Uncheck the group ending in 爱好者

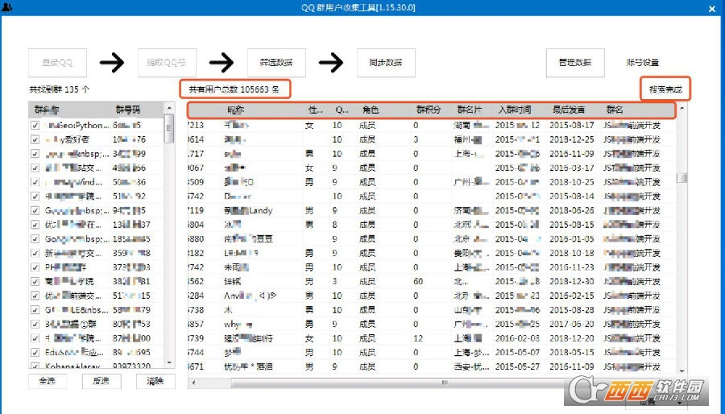35,139
